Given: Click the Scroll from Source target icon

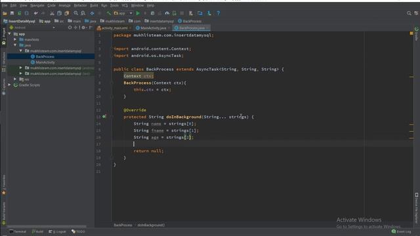Looking at the screenshot, I should tap(70, 28).
